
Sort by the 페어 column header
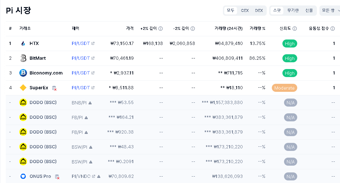pyautogui.click(x=76, y=28)
